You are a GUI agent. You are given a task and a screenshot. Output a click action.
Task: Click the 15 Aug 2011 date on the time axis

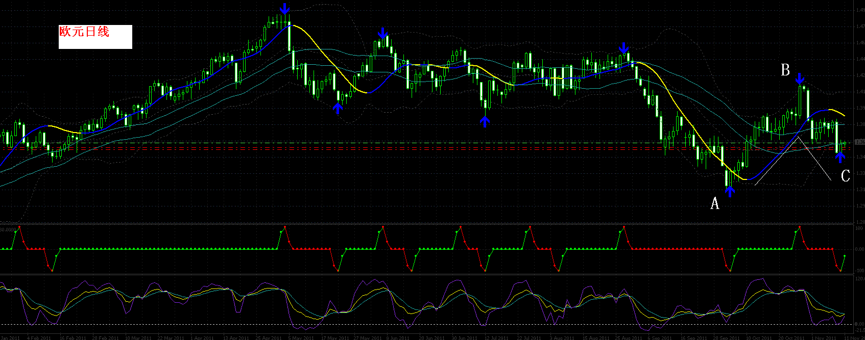[x=596, y=337]
